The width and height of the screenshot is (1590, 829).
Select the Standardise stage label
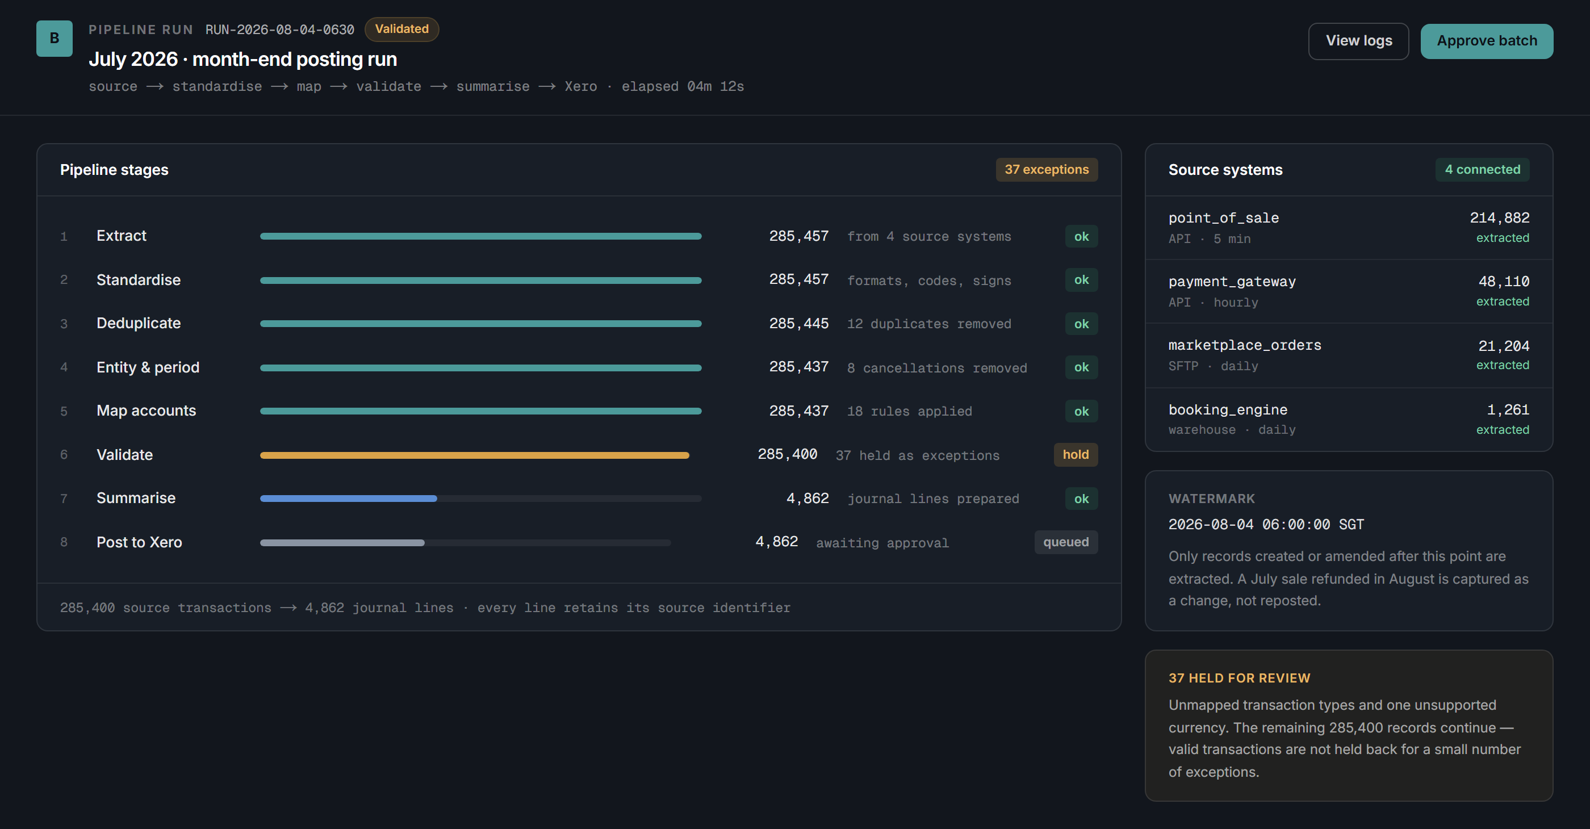139,279
